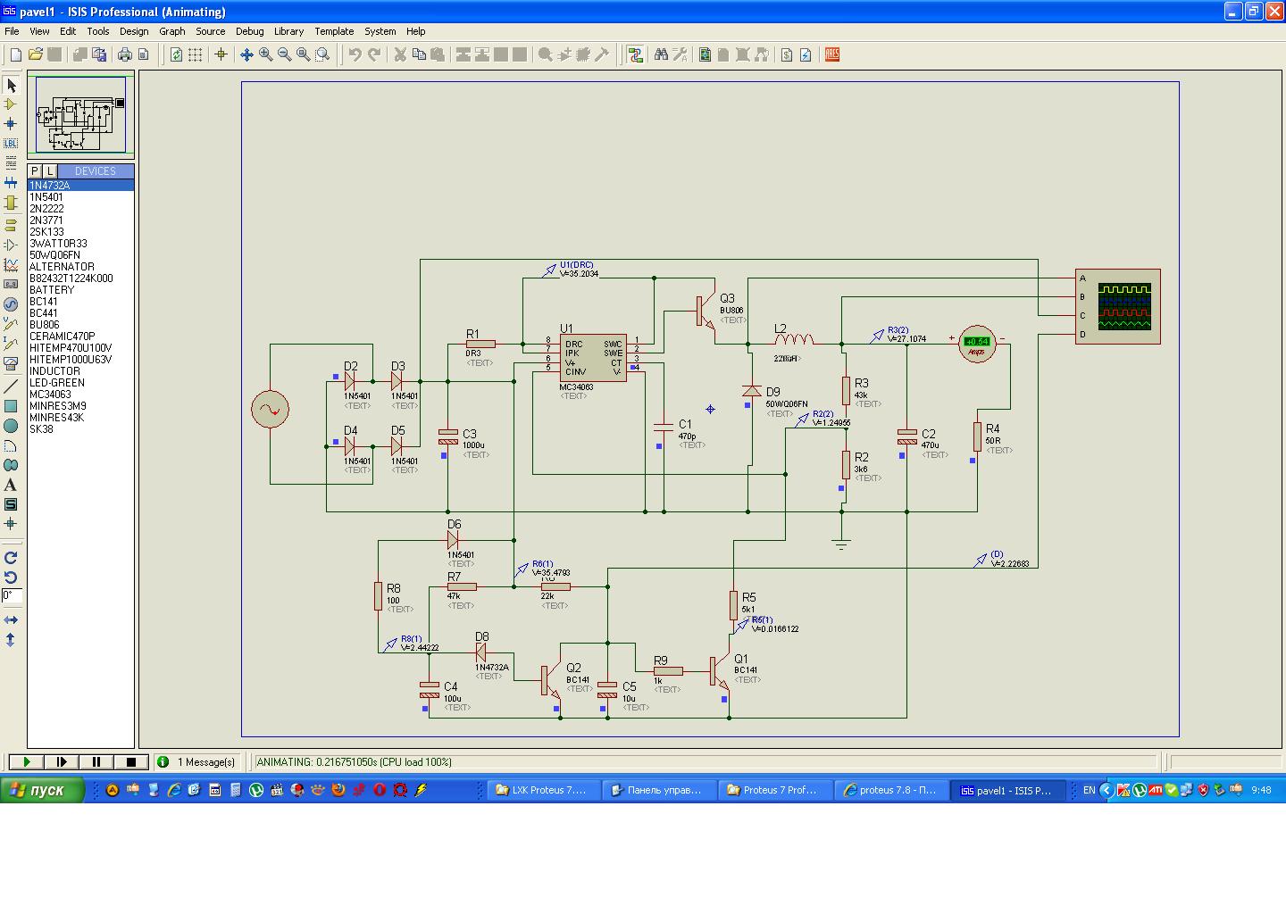Stop the simulation
1286x914 pixels.
[x=130, y=762]
